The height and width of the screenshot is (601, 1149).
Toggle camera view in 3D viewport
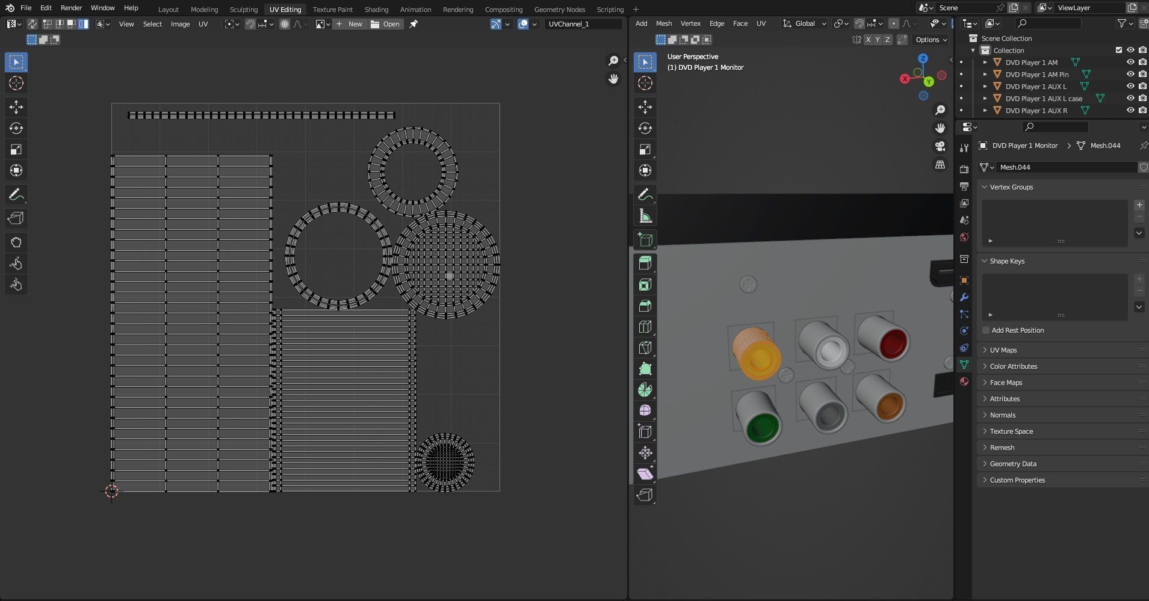pyautogui.click(x=940, y=146)
